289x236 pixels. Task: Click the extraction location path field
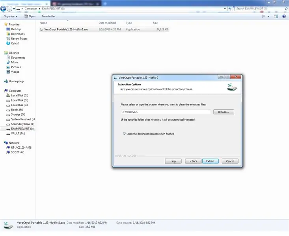coord(166,112)
